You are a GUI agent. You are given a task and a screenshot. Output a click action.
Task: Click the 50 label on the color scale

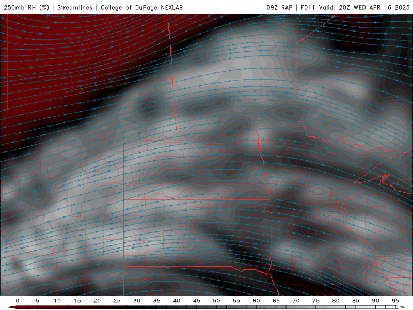(216, 301)
